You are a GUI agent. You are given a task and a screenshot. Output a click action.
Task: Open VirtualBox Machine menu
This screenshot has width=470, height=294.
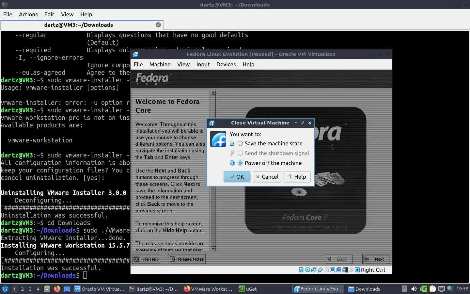160,64
